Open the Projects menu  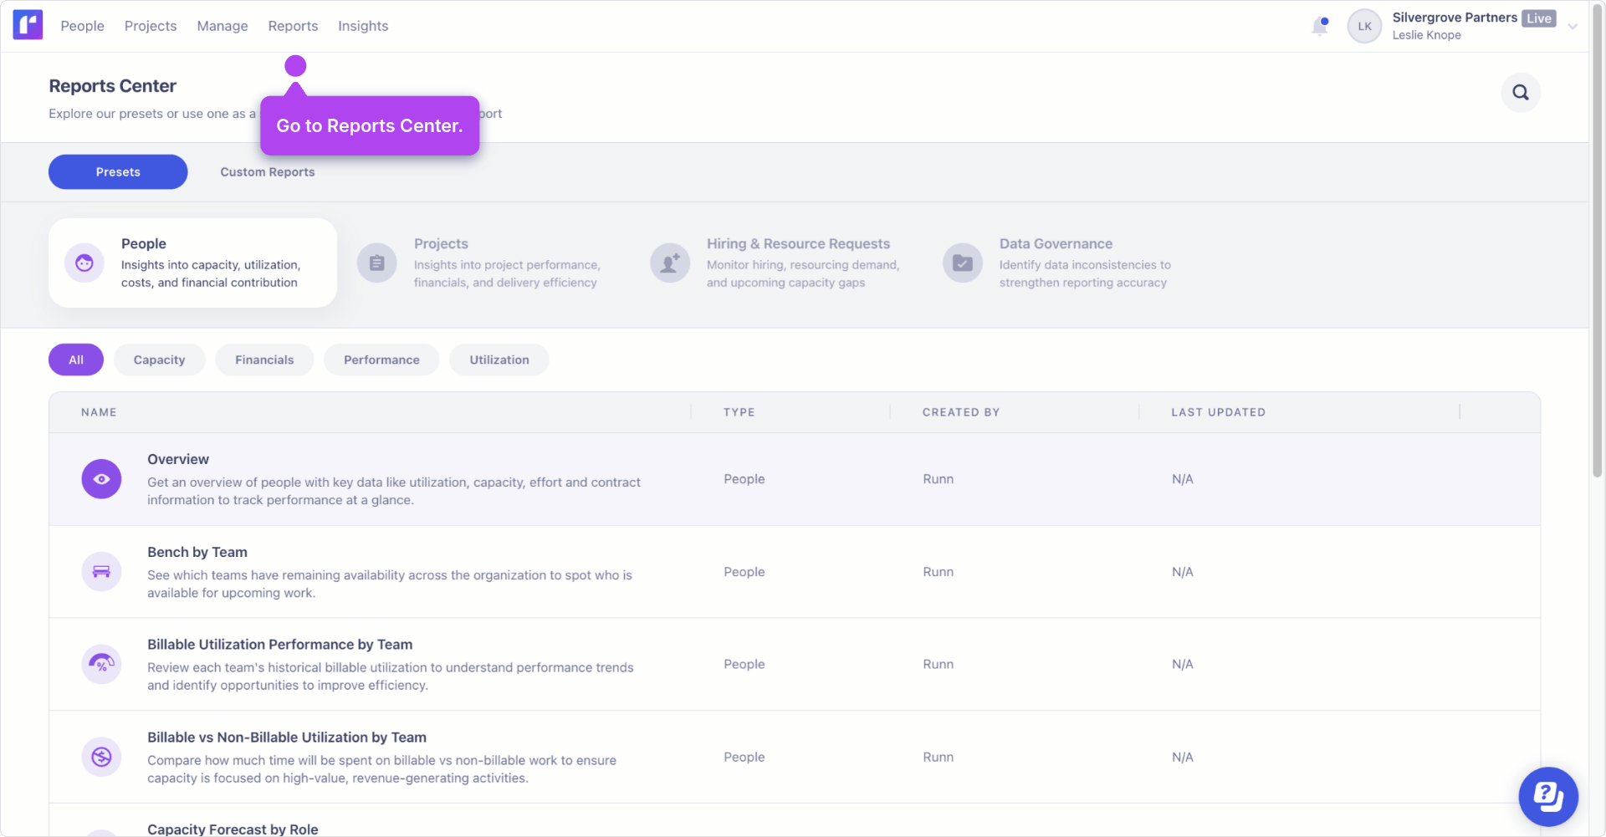click(x=151, y=26)
